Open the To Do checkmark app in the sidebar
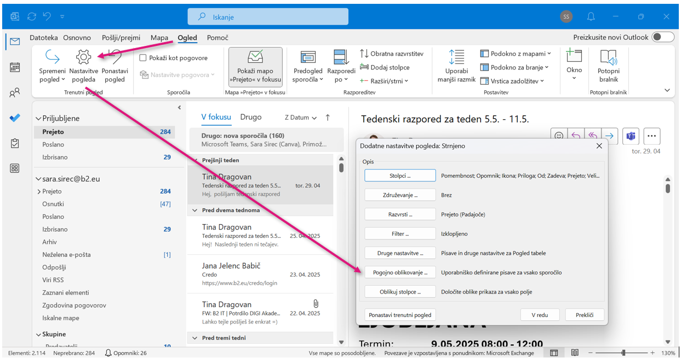Image resolution: width=681 pixels, height=358 pixels. coord(15,118)
